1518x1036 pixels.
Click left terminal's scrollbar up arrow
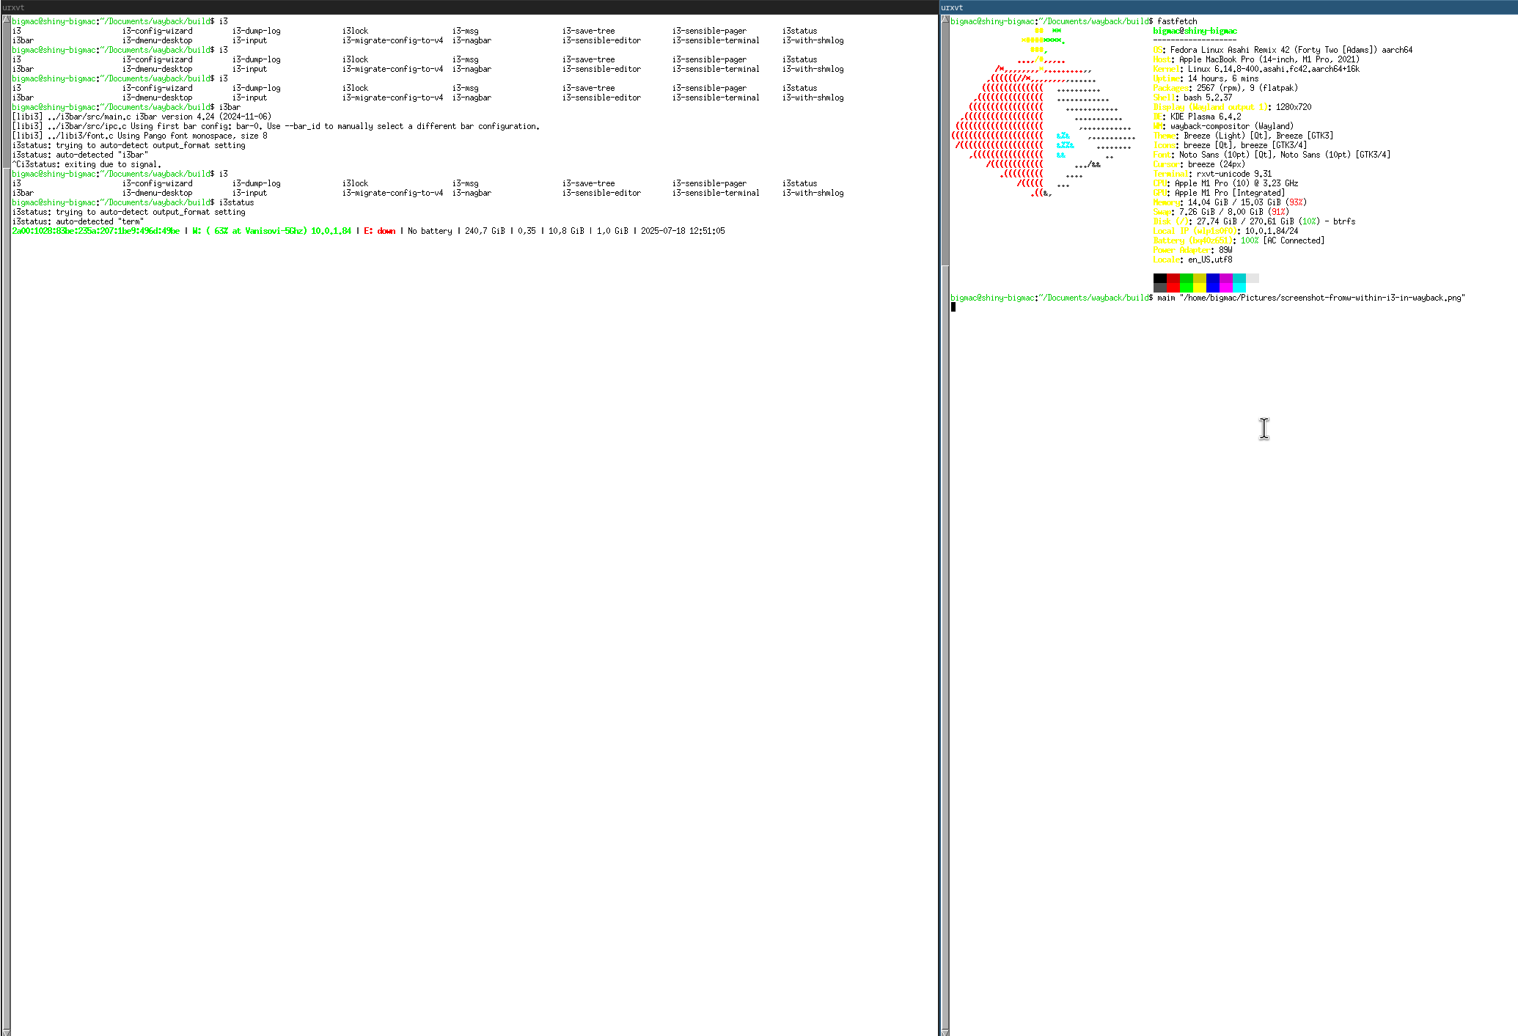tap(6, 20)
